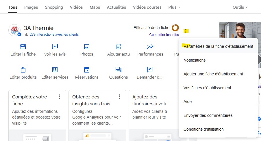Viewport: 261px width, 141px height.
Task: Click 'Aidez vos clients à planifier leur visite' text
Action: tap(149, 114)
